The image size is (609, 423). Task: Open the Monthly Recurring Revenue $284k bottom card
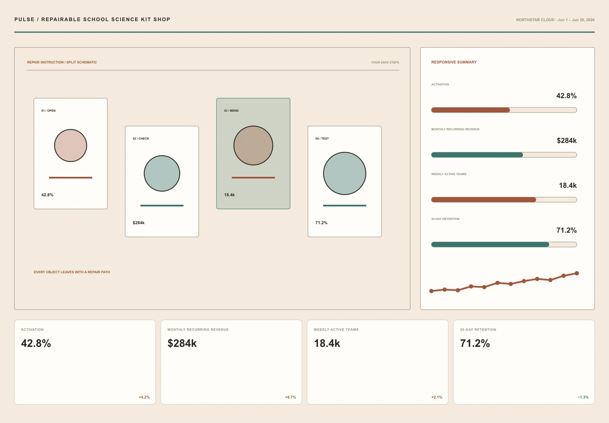tap(231, 362)
